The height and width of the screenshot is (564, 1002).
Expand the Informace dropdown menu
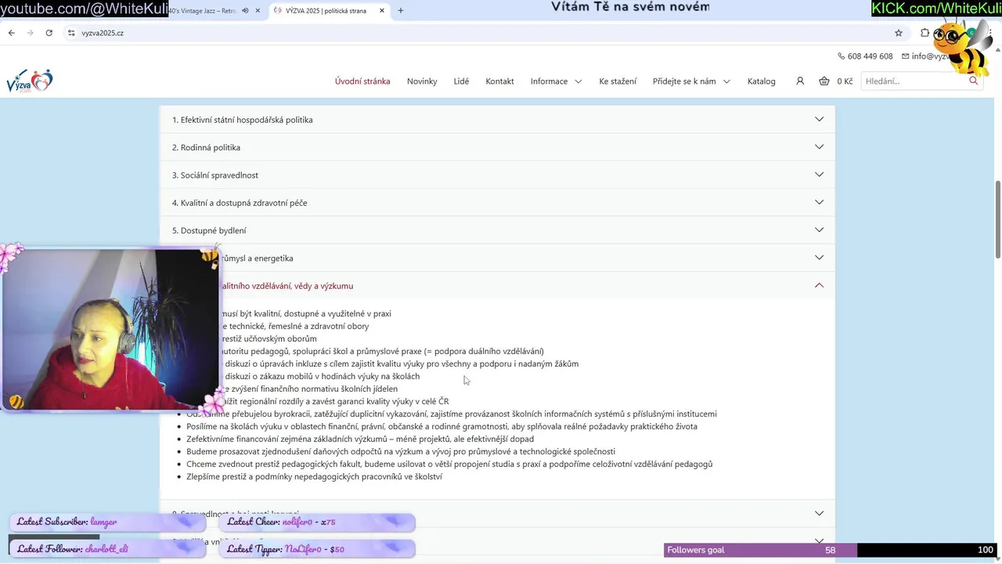pos(556,81)
